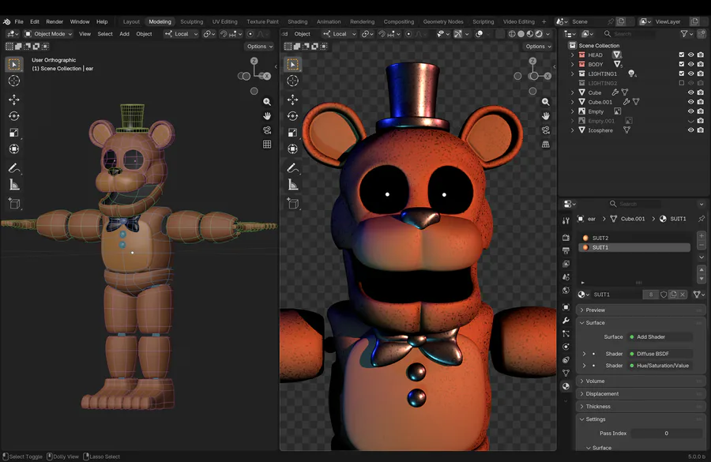Image resolution: width=711 pixels, height=462 pixels.
Task: Toggle camera view in right viewport
Action: (545, 130)
